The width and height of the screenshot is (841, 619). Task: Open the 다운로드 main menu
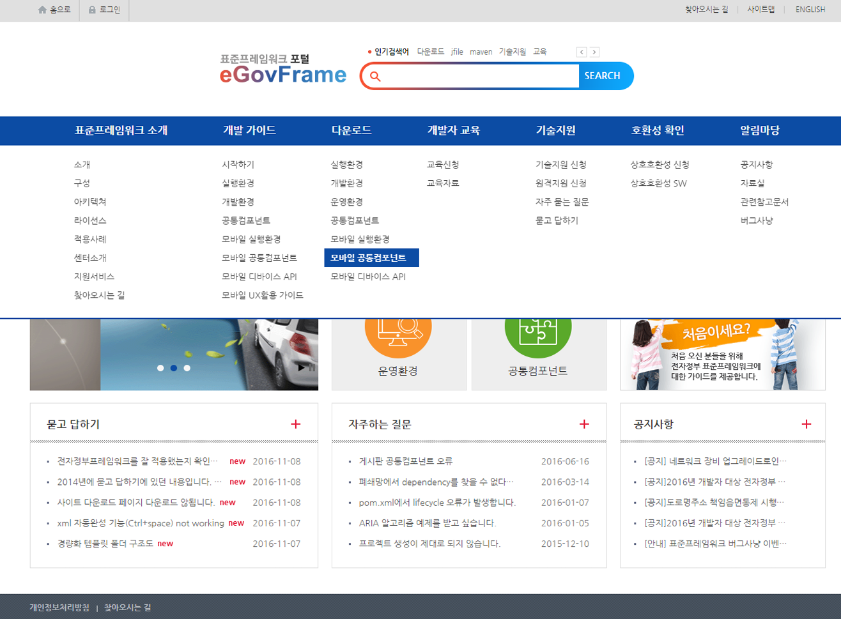tap(351, 130)
